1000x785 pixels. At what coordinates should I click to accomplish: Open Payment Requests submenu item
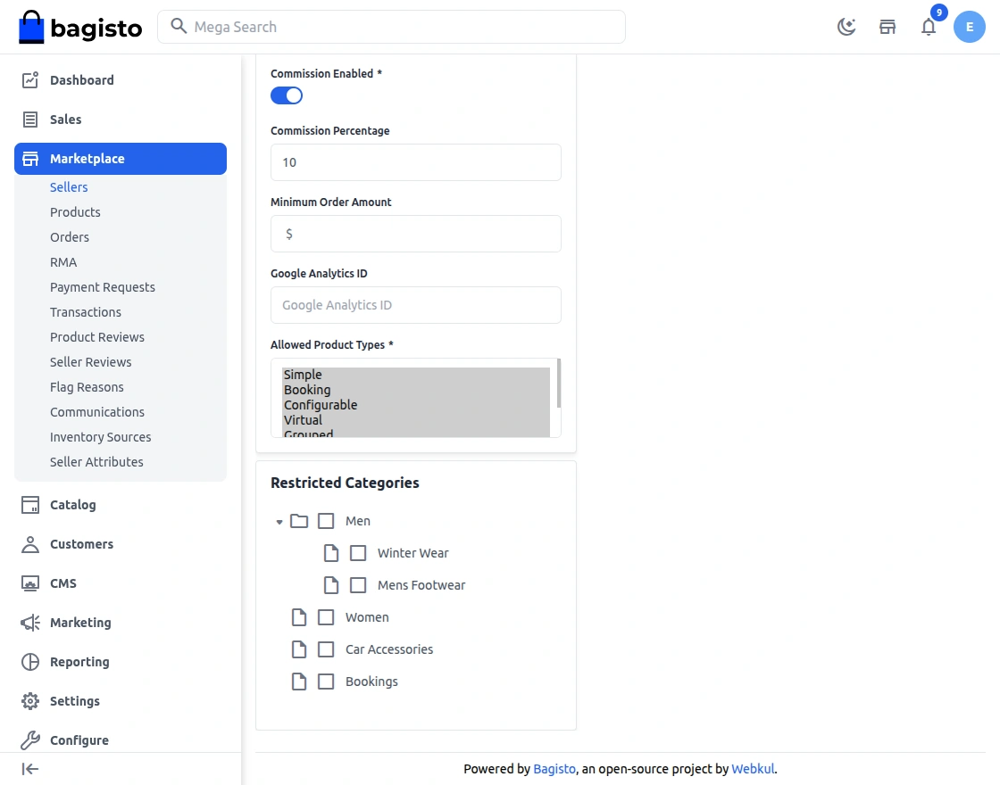103,287
